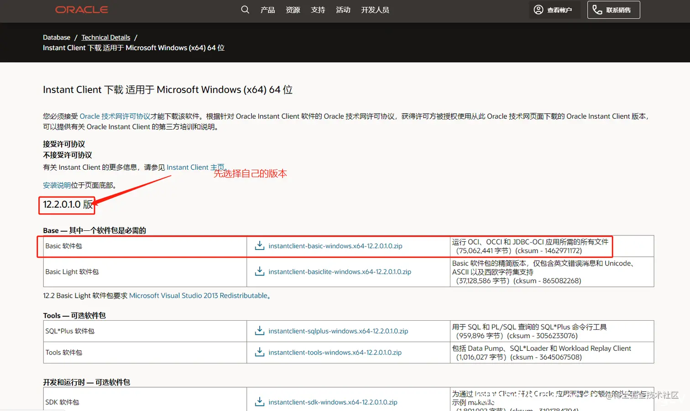The height and width of the screenshot is (411, 690).
Task: Click the Basic 软件包 cell
Action: 145,246
